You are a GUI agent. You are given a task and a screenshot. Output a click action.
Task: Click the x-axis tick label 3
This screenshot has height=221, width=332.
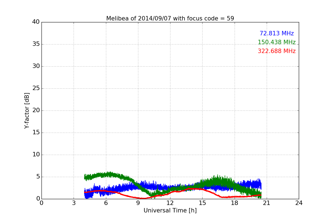74,203
